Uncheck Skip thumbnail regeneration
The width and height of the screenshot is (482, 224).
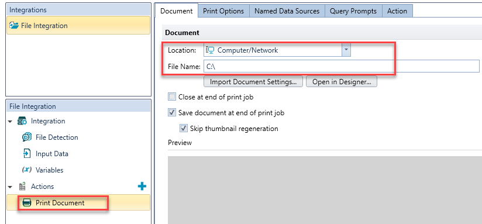[184, 129]
